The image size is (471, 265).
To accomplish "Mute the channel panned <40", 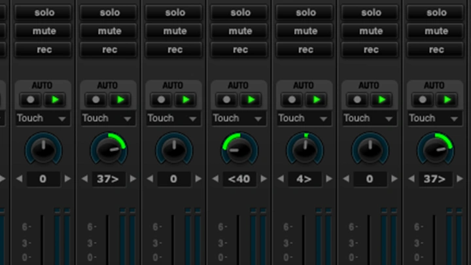I will pyautogui.click(x=239, y=31).
